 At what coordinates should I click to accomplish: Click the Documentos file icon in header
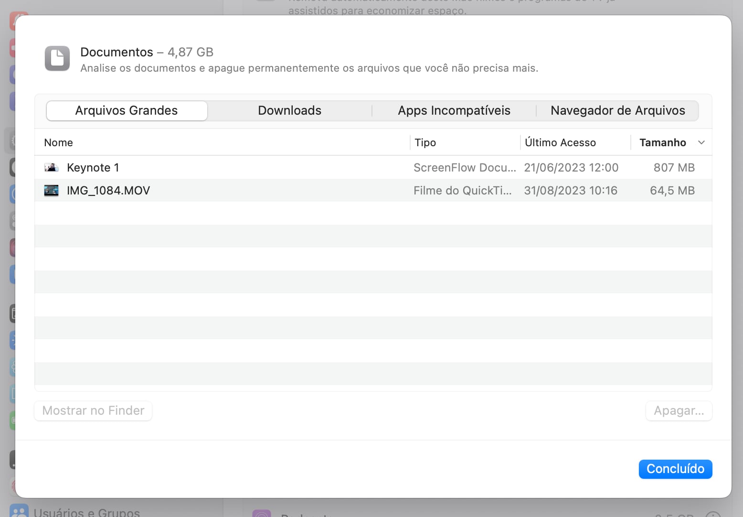tap(57, 58)
